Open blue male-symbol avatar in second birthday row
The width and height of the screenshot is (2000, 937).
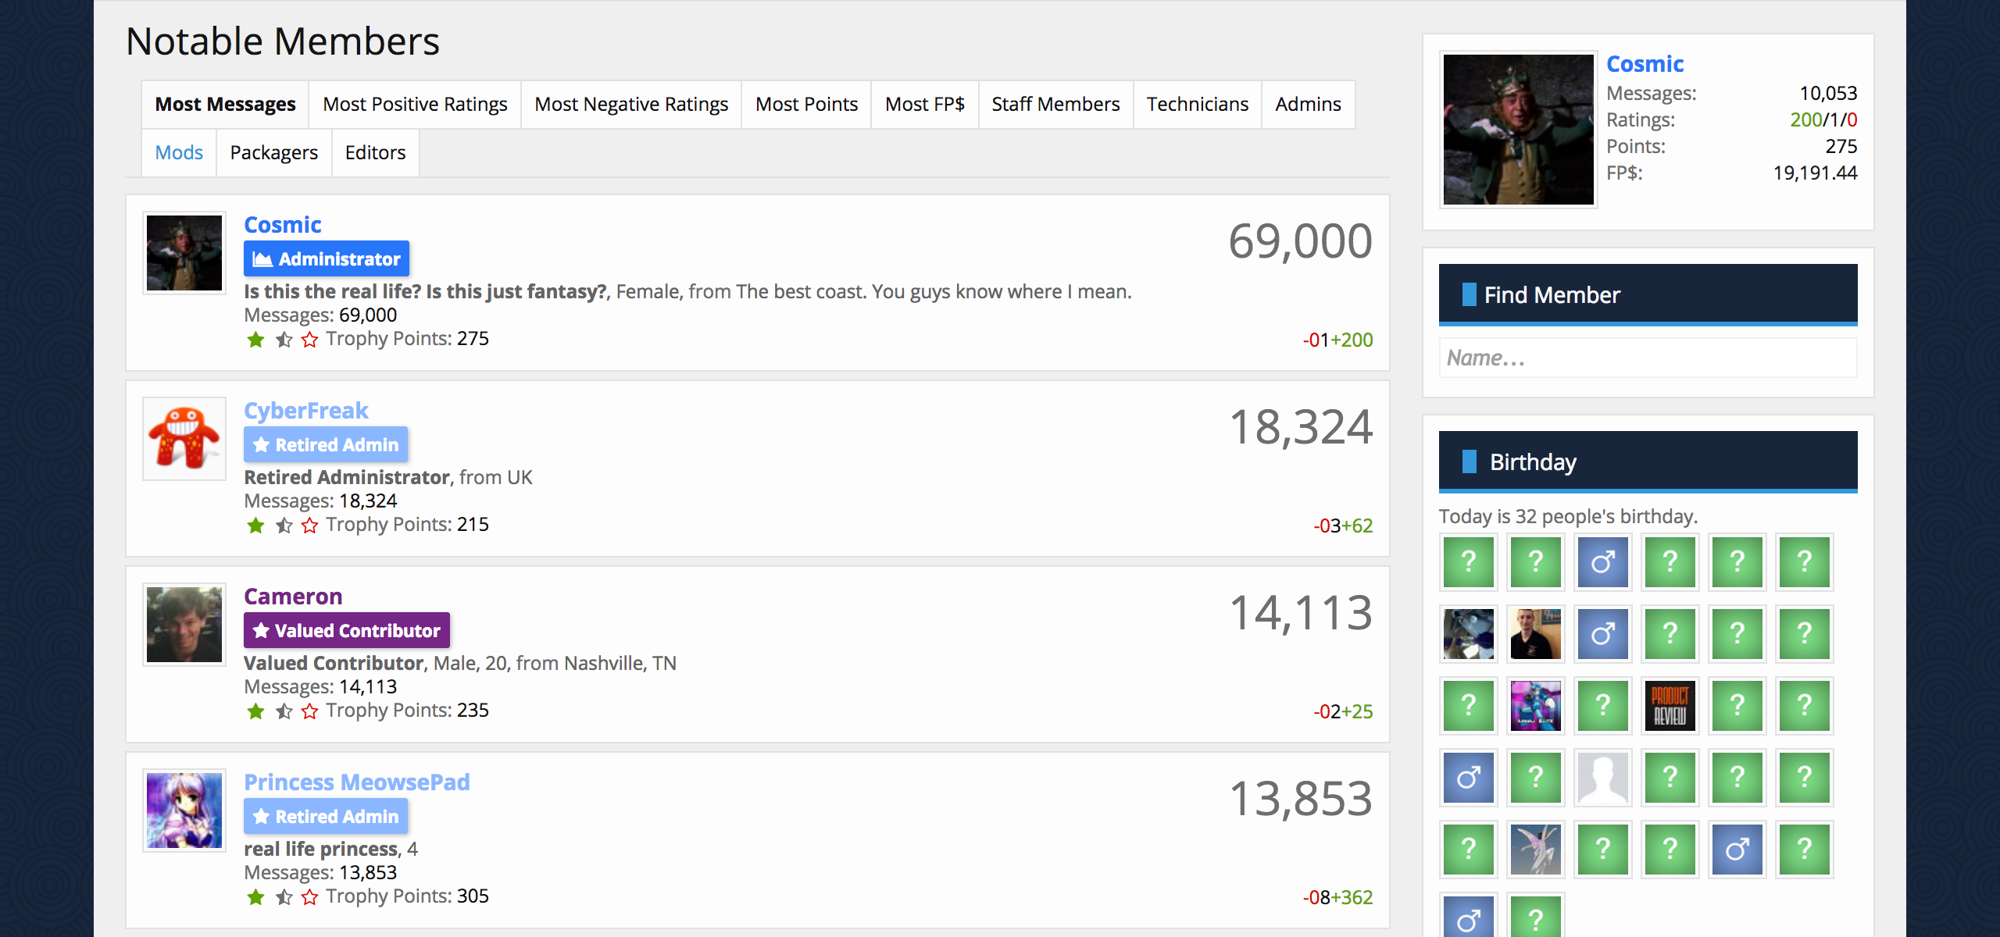(1603, 634)
